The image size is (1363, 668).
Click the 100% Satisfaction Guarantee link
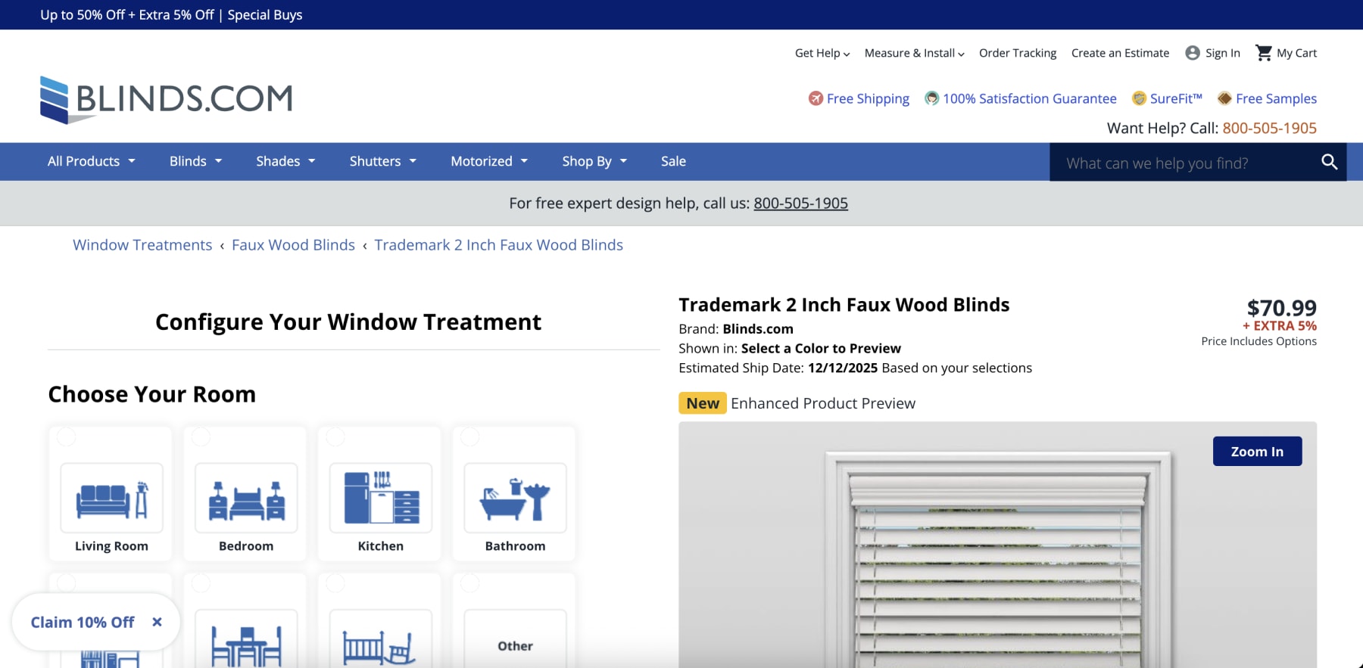[1029, 98]
